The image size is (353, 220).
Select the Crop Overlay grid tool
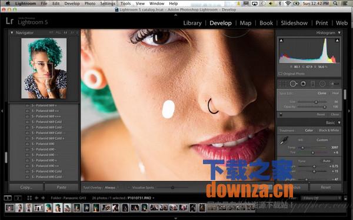pos(283,84)
